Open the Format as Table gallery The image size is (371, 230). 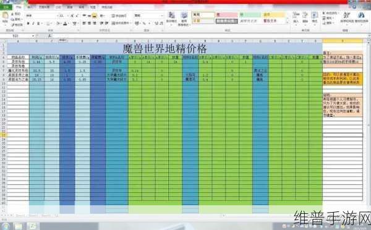click(184, 19)
